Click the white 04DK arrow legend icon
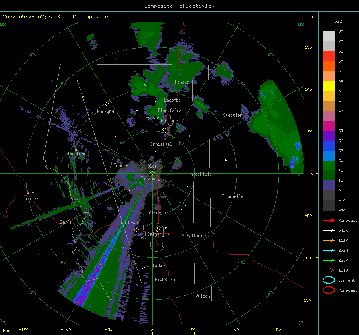Screen dimensions: 359x335 [329, 231]
